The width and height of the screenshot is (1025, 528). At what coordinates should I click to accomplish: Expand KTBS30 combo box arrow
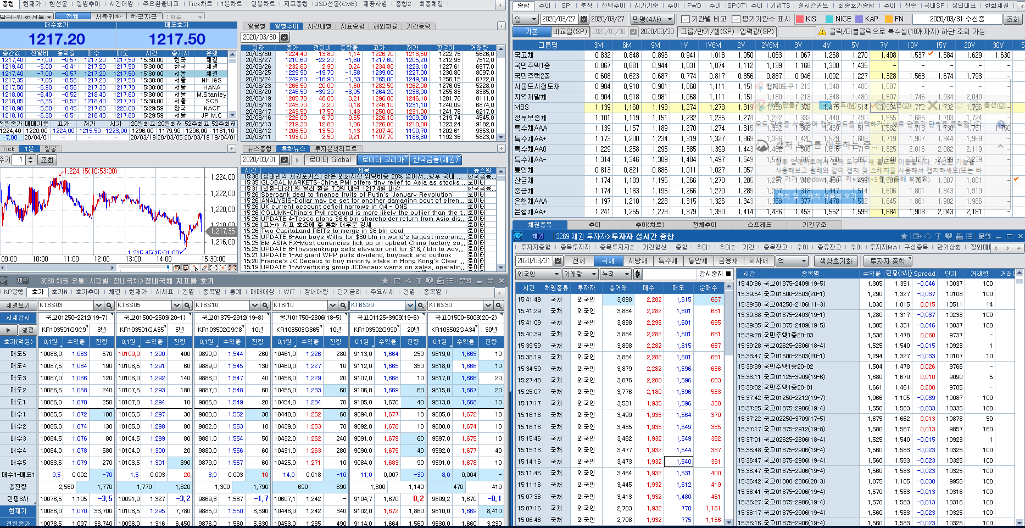488,305
